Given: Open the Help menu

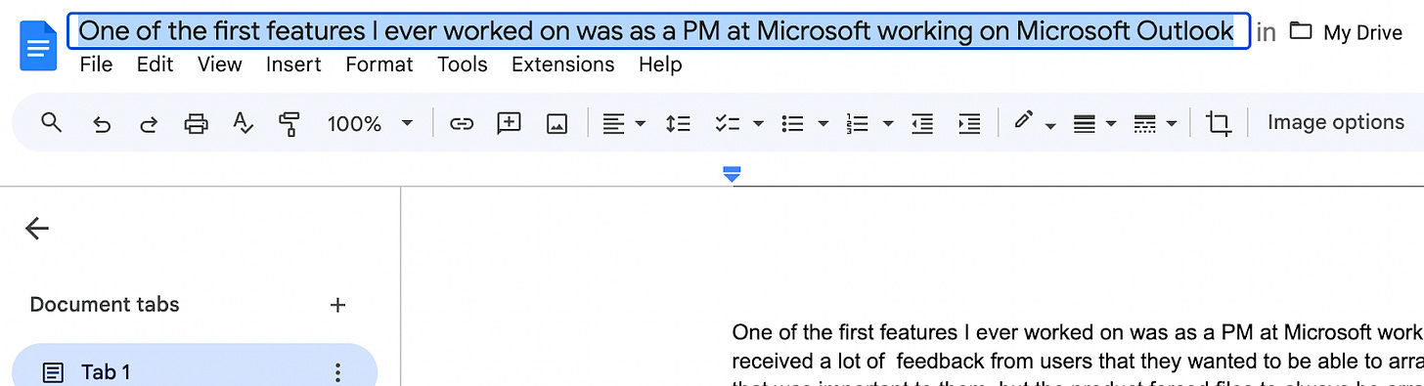Looking at the screenshot, I should 660,65.
